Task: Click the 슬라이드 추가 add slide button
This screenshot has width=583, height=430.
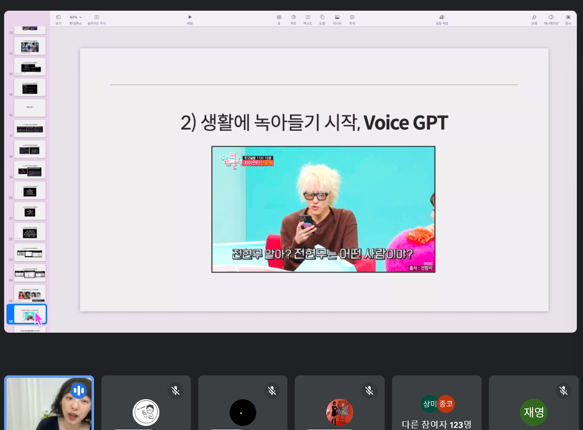Action: pyautogui.click(x=96, y=19)
